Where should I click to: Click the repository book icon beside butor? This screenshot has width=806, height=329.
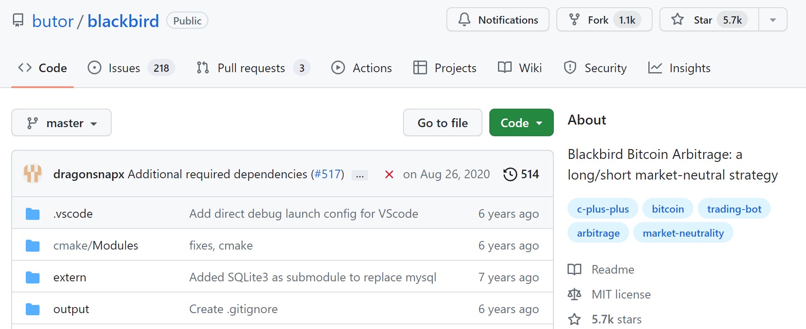click(18, 20)
